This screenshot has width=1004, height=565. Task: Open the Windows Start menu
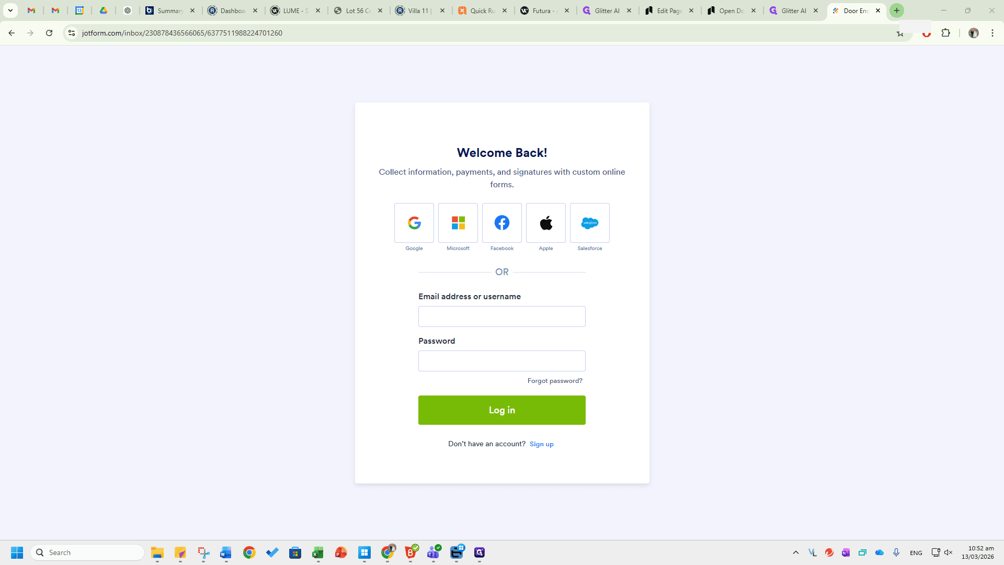(x=17, y=552)
